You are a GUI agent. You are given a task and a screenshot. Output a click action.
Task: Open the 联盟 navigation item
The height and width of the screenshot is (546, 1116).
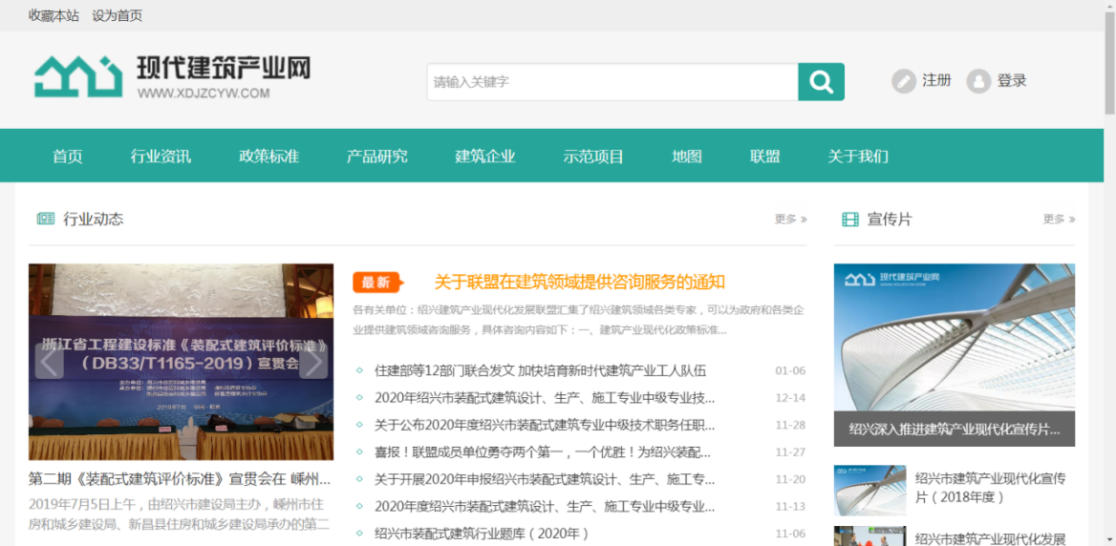[x=765, y=157]
